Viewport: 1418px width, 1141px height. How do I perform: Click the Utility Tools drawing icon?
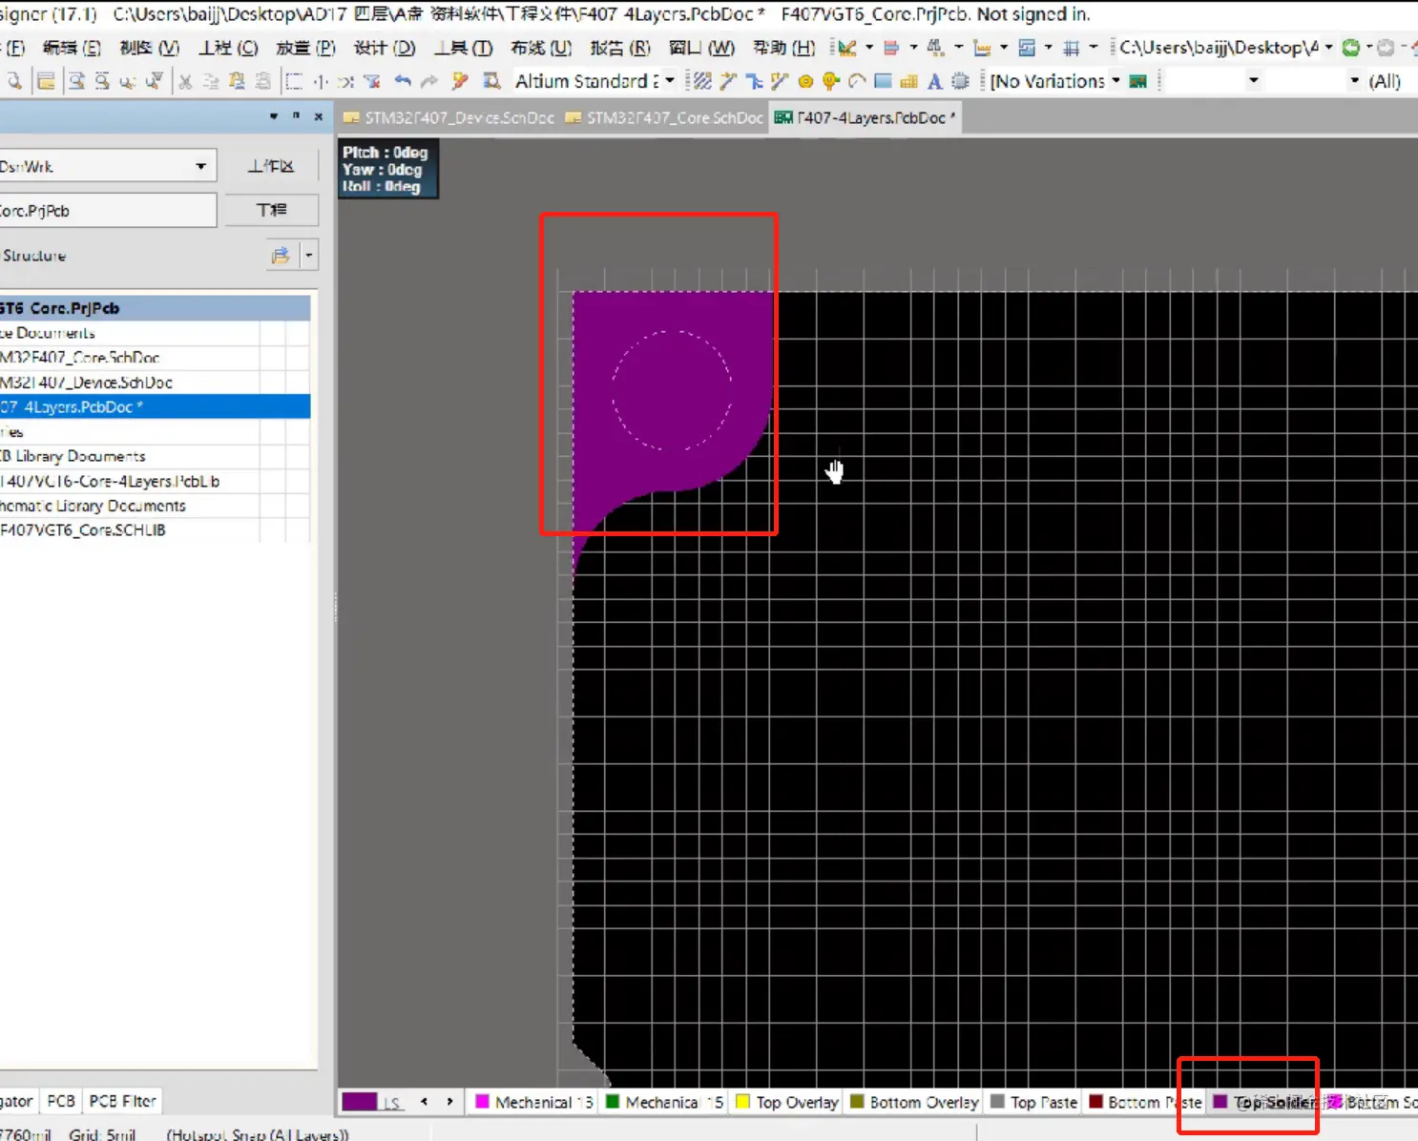[x=846, y=47]
